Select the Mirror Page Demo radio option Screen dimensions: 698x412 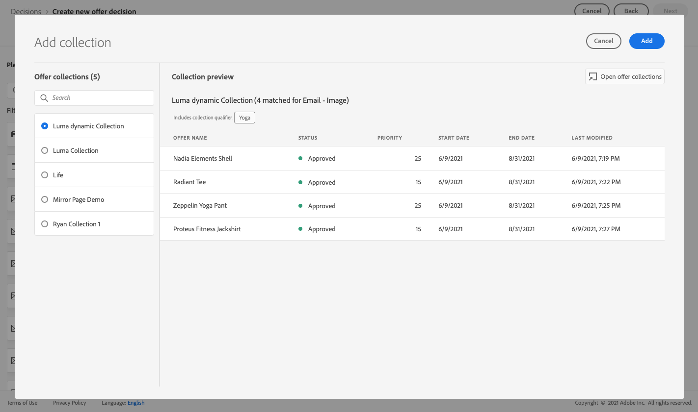coord(45,199)
